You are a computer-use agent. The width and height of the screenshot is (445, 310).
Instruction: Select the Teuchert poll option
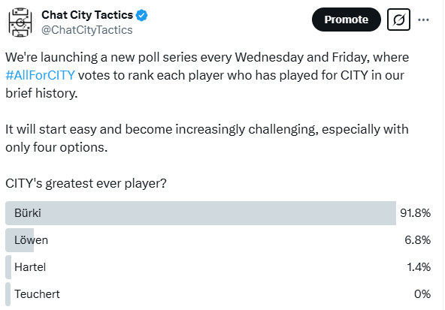coord(218,294)
